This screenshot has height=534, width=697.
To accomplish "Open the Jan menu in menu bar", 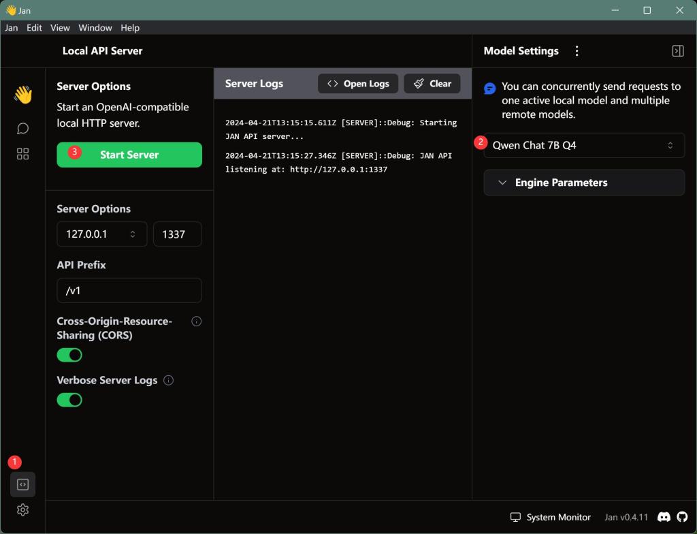I will pos(11,28).
